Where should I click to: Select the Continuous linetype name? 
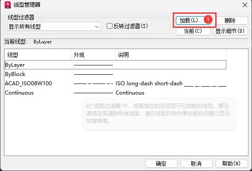19,93
